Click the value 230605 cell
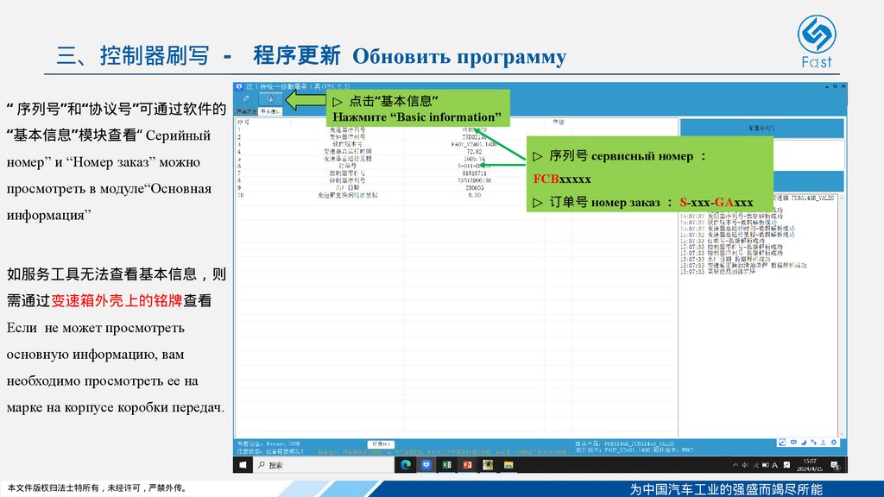 point(474,188)
